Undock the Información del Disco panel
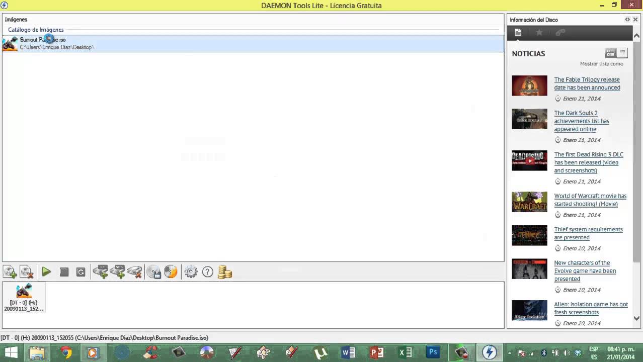Screen dimensions: 643x362 coord(627,20)
